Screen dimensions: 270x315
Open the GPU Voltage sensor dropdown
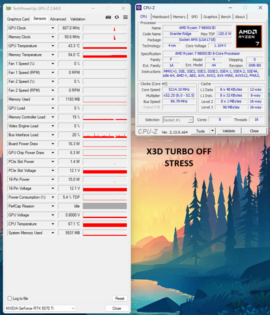click(53, 215)
